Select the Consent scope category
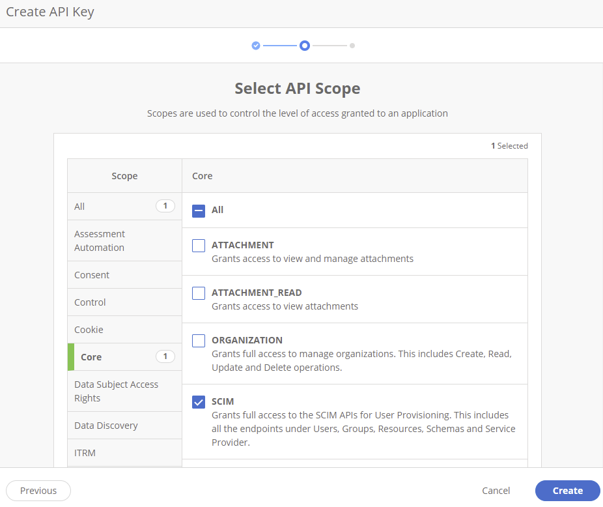 91,274
